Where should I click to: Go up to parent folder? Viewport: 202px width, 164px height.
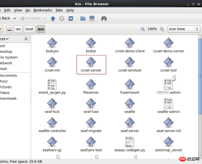click(x=53, y=18)
